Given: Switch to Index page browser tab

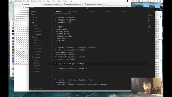Looking at the screenshot, I should pos(31,4).
